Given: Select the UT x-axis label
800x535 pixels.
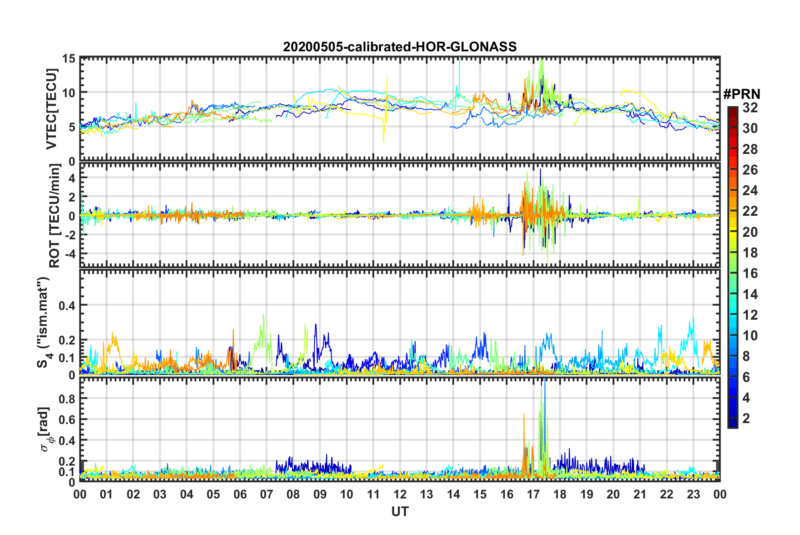Looking at the screenshot, I should tap(400, 511).
